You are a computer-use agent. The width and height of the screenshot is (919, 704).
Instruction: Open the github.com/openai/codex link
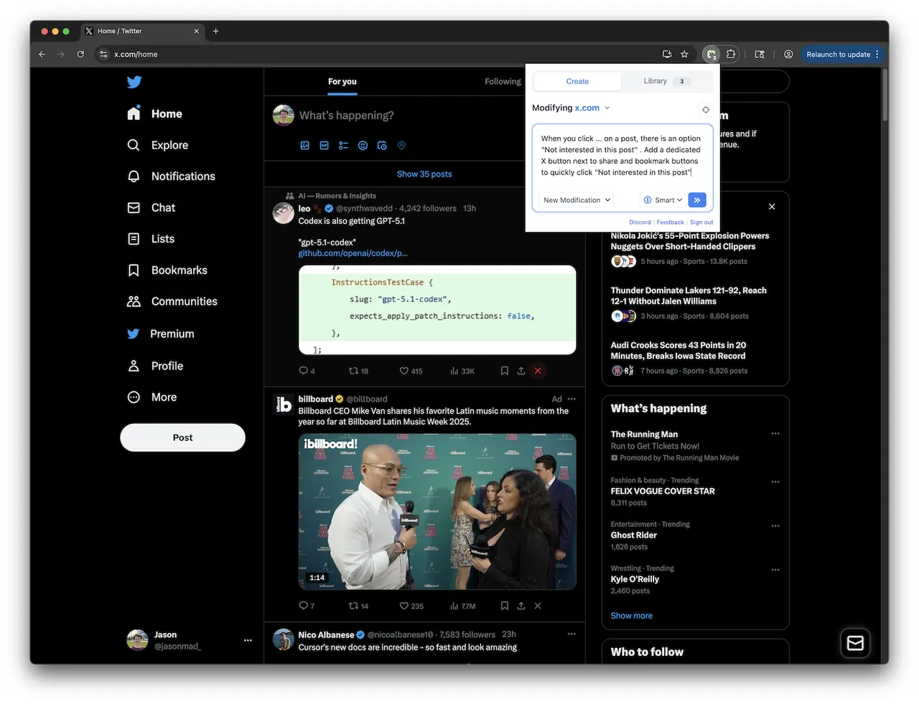[353, 253]
